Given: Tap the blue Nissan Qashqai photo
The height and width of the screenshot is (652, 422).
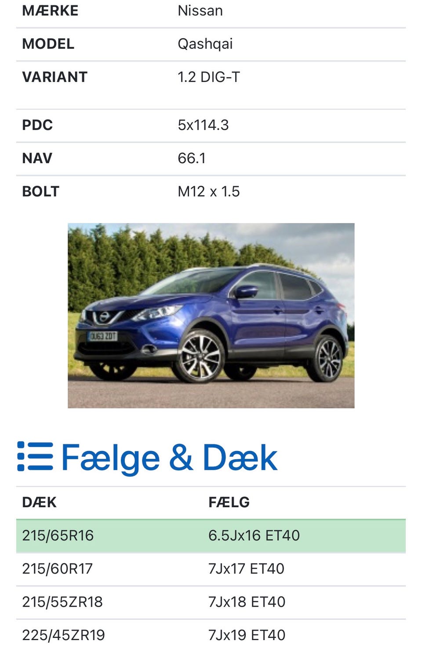Looking at the screenshot, I should click(211, 315).
